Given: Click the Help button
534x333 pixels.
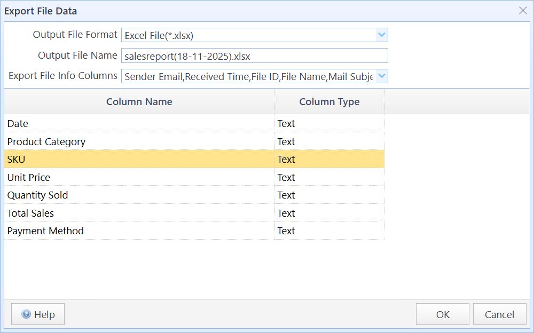Looking at the screenshot, I should pyautogui.click(x=37, y=314).
